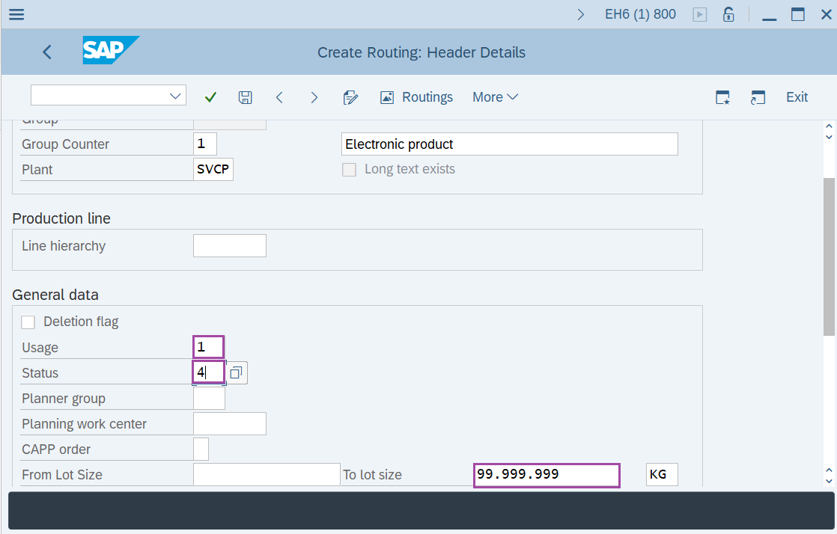Viewport: 837px width, 534px height.
Task: Click the copy icon beside the Status field
Action: coord(237,372)
